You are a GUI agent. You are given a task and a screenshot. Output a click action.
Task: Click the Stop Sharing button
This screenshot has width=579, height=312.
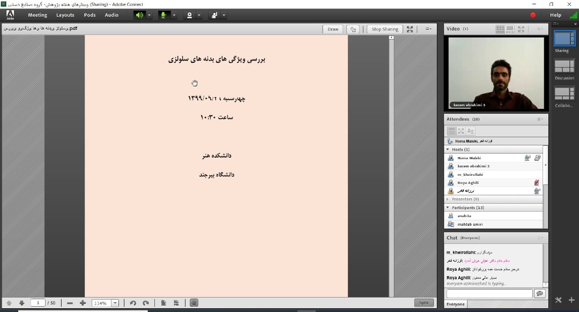pos(384,29)
